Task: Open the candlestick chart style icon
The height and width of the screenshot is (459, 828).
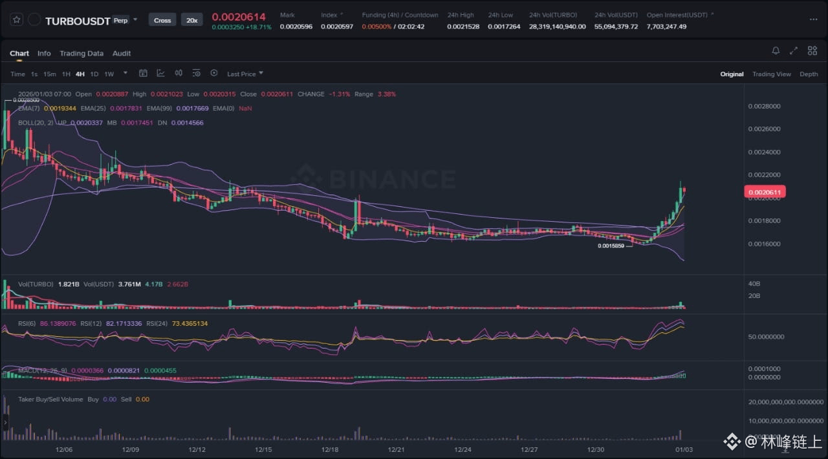Action: point(179,73)
